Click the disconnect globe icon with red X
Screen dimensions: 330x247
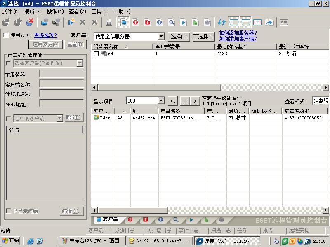point(30,22)
